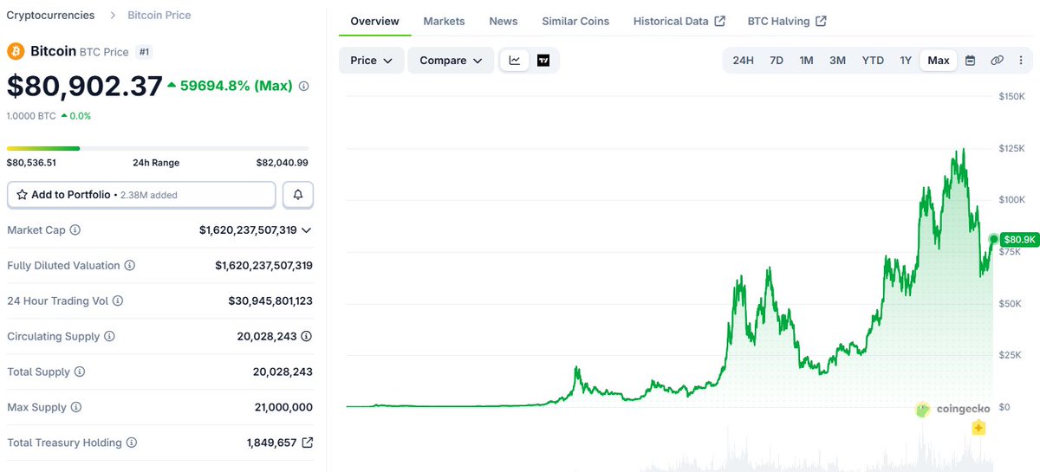Open chart more options three-dot menu
The width and height of the screenshot is (1040, 472).
click(1020, 61)
